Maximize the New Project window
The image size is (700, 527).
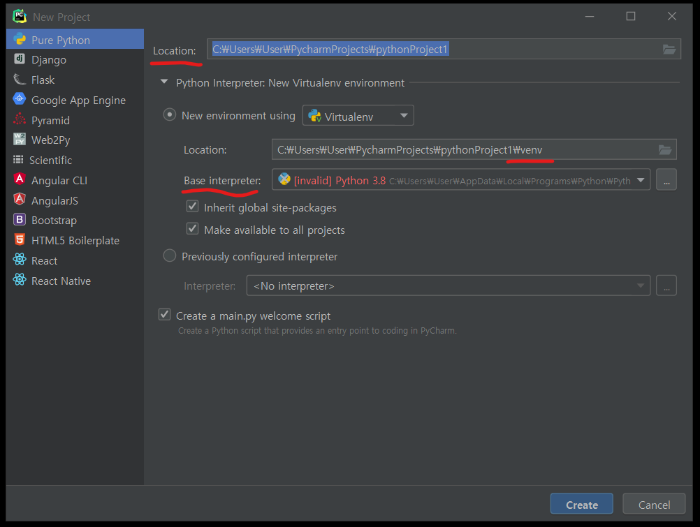(631, 17)
